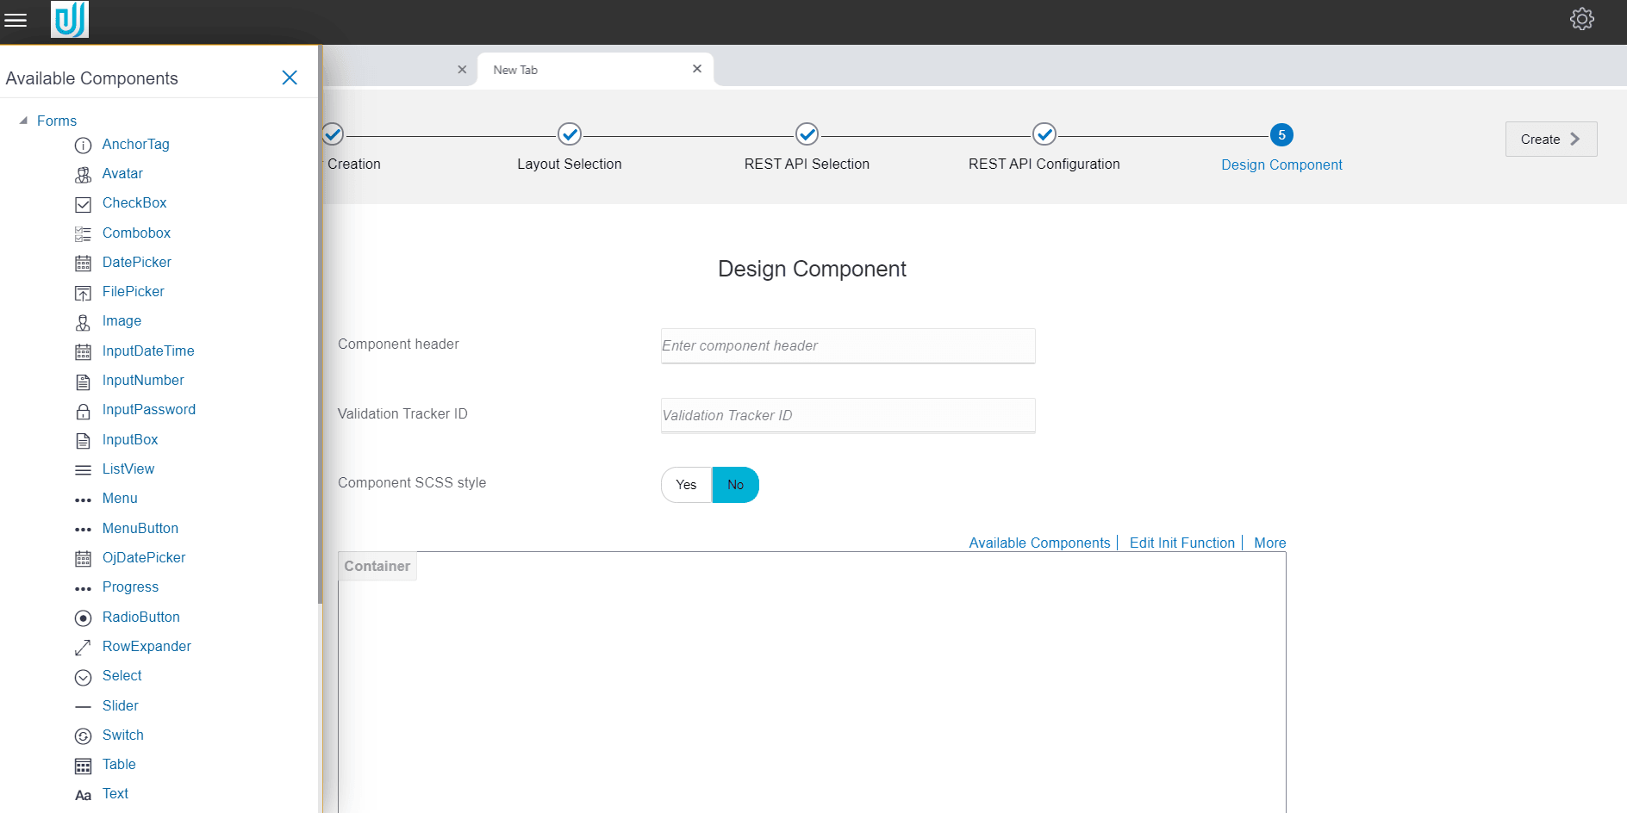Click the Create button

click(x=1549, y=139)
